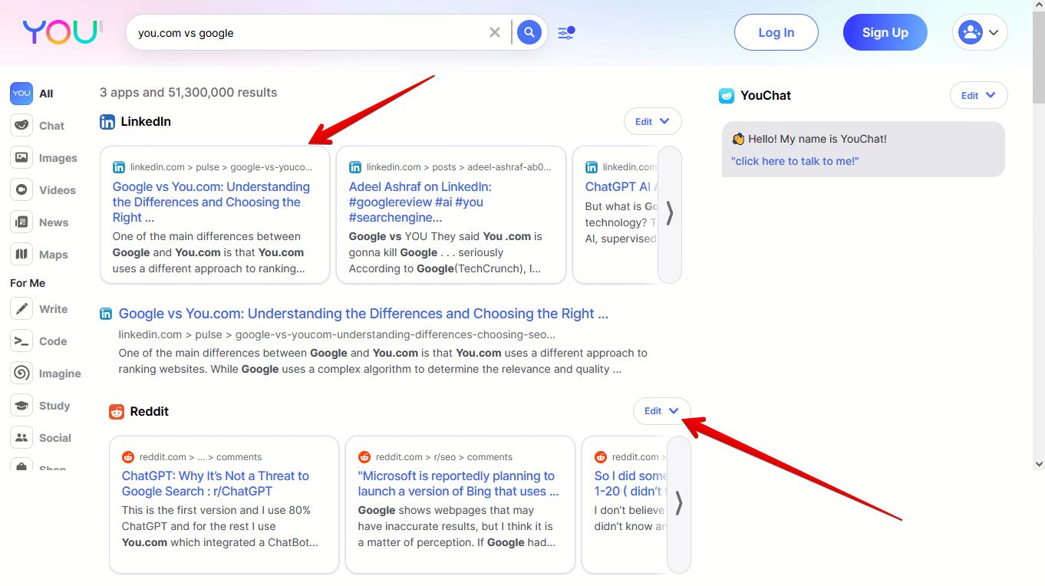Switch to the Videos tab
Viewport: 1045px width, 586px height.
[45, 190]
